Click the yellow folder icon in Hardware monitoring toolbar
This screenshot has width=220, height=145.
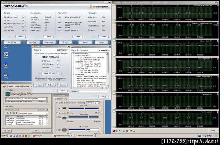134,131
